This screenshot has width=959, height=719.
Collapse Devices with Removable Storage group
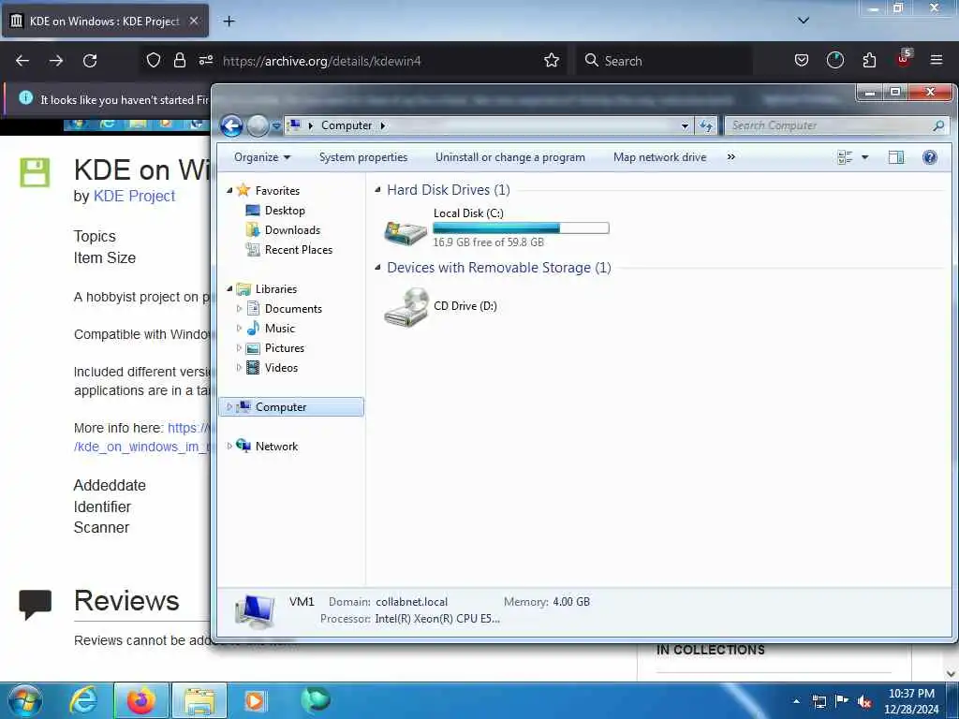378,267
